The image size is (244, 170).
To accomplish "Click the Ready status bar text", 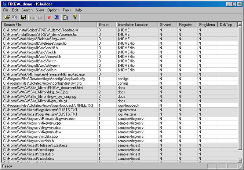I will pyautogui.click(x=7, y=166).
